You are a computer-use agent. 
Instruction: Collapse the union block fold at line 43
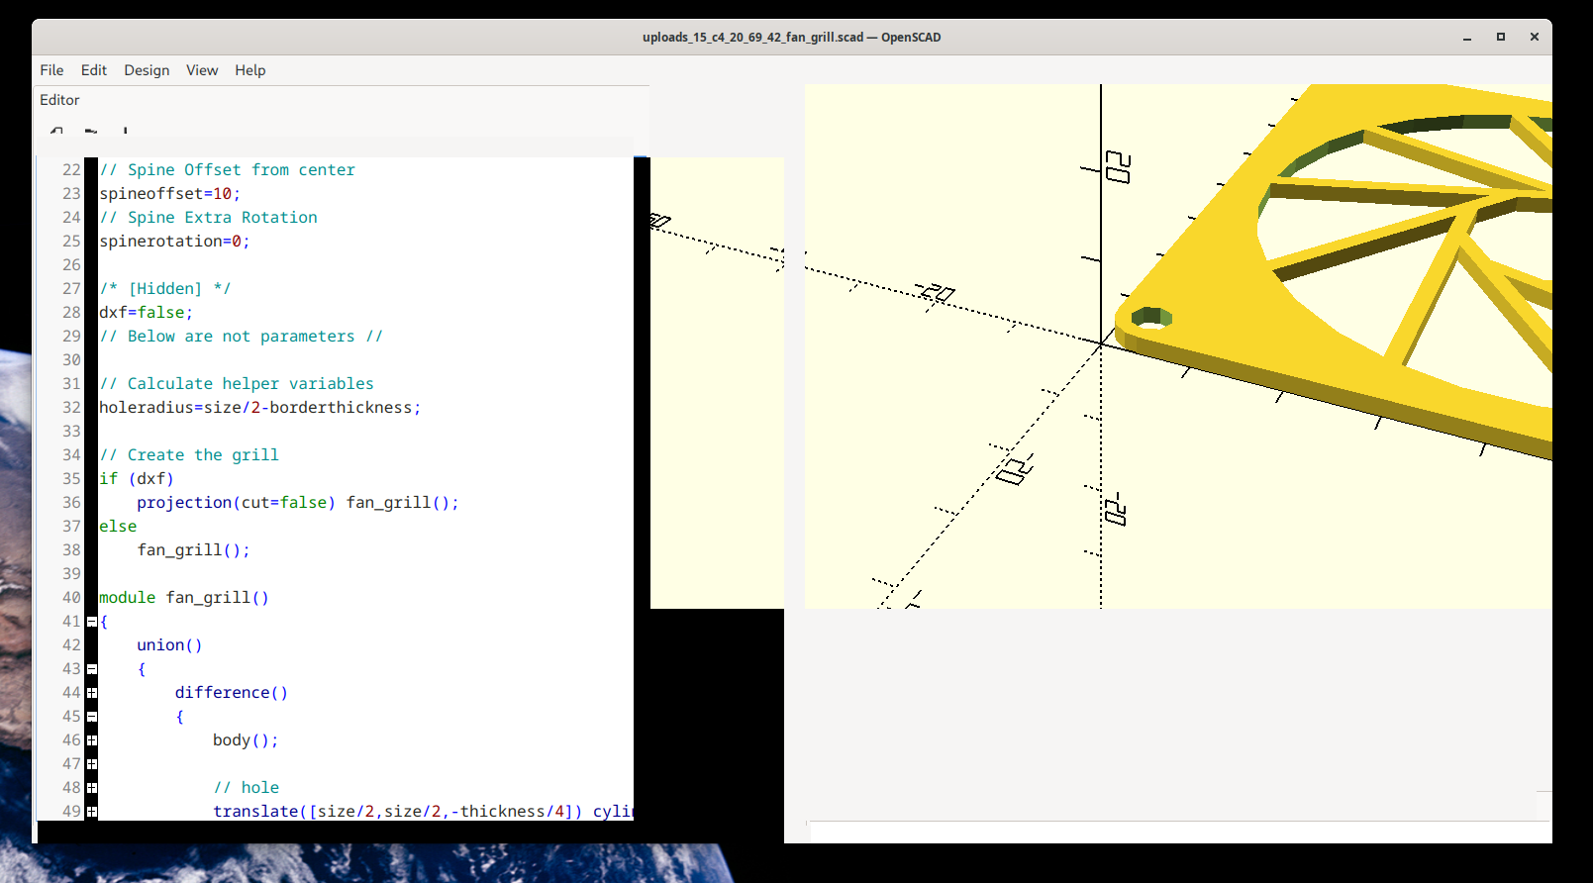click(92, 669)
